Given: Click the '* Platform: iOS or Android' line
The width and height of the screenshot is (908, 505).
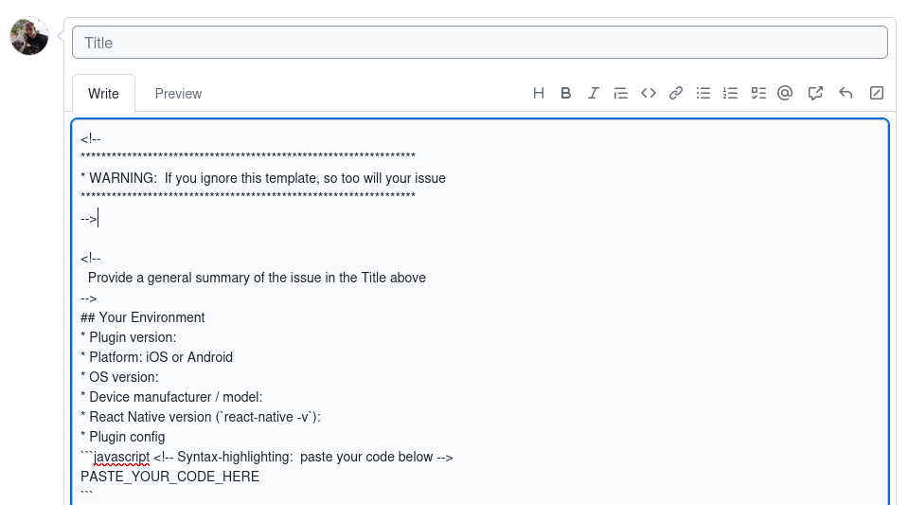Looking at the screenshot, I should point(157,357).
